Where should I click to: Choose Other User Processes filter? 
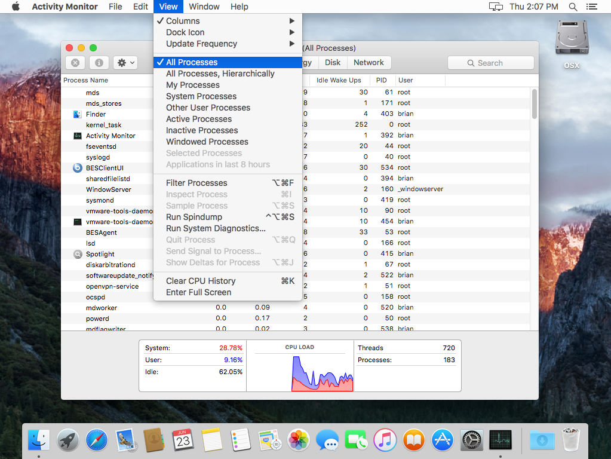tap(228, 108)
